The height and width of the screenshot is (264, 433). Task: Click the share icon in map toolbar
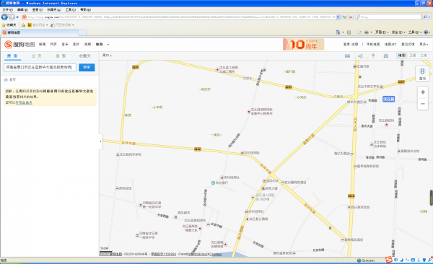tap(360, 56)
